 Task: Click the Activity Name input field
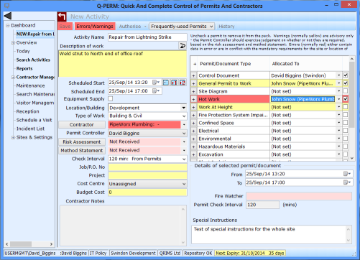point(147,37)
